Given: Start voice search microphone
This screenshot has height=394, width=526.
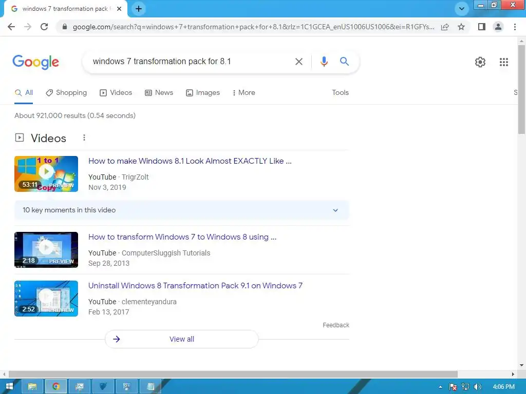Looking at the screenshot, I should [324, 62].
